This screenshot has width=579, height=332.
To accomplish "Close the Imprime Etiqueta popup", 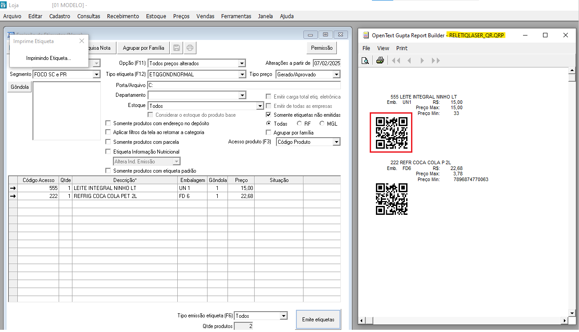I will 81,41.
